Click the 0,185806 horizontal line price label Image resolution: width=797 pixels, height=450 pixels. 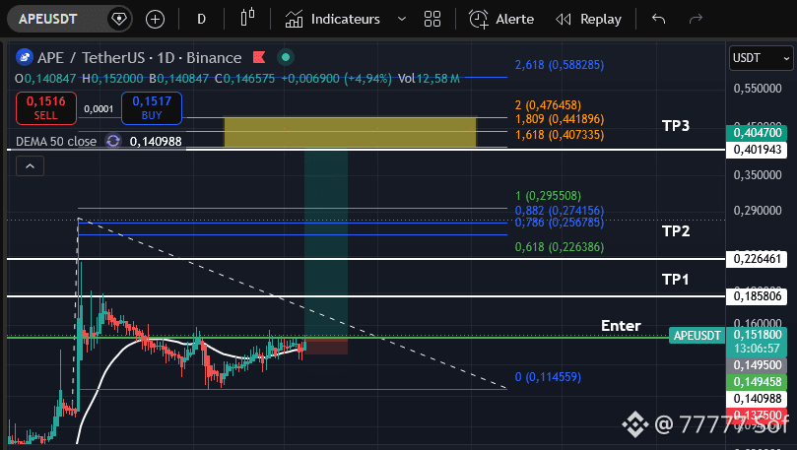coord(757,296)
